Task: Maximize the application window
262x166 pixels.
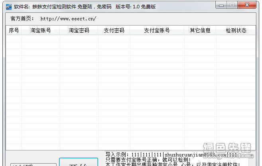Action: coord(233,6)
